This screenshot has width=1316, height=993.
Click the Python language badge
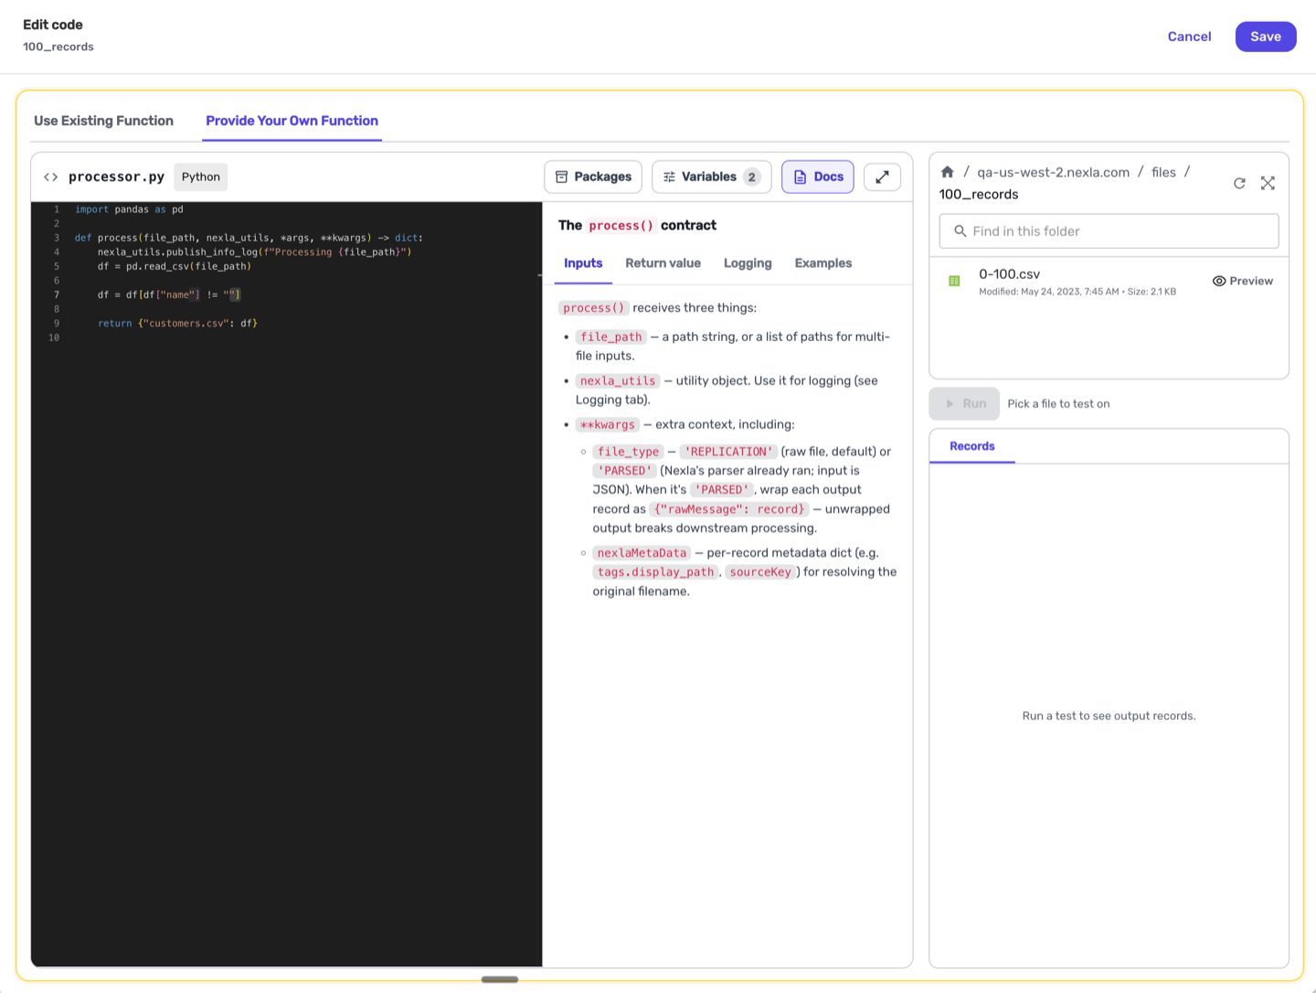tap(201, 177)
